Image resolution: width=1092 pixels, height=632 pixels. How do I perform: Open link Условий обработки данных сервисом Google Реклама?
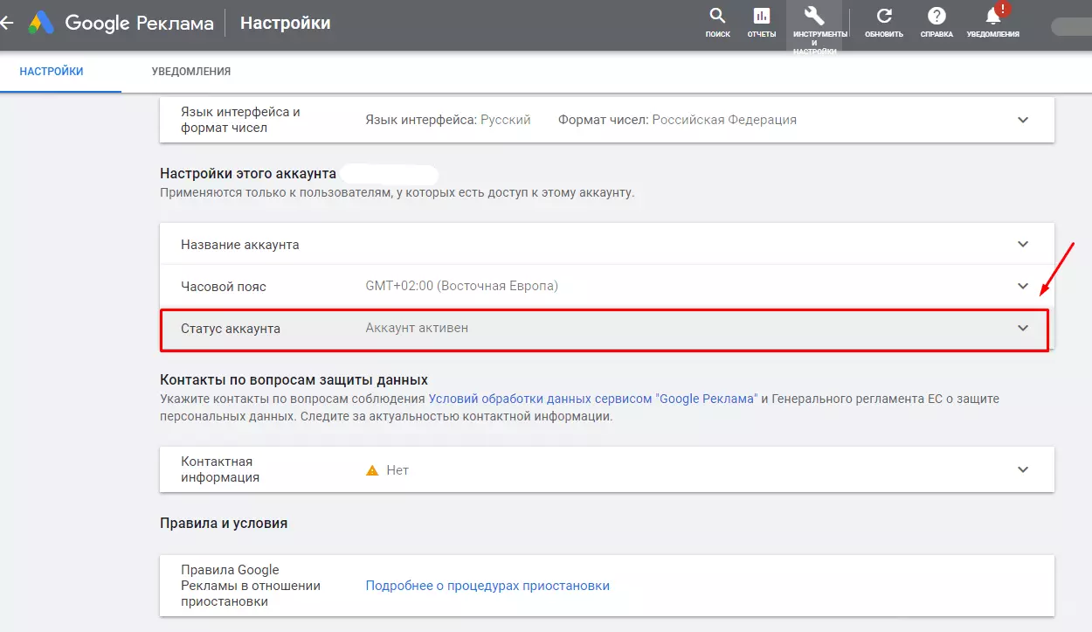pos(593,399)
